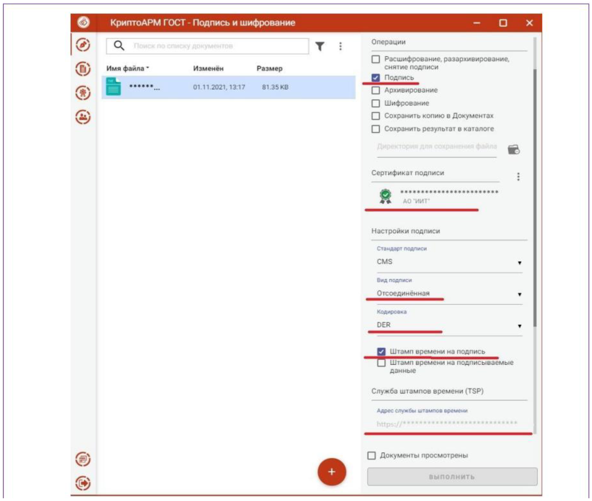592x501 pixels.
Task: Click the document list search field
Action: point(220,46)
